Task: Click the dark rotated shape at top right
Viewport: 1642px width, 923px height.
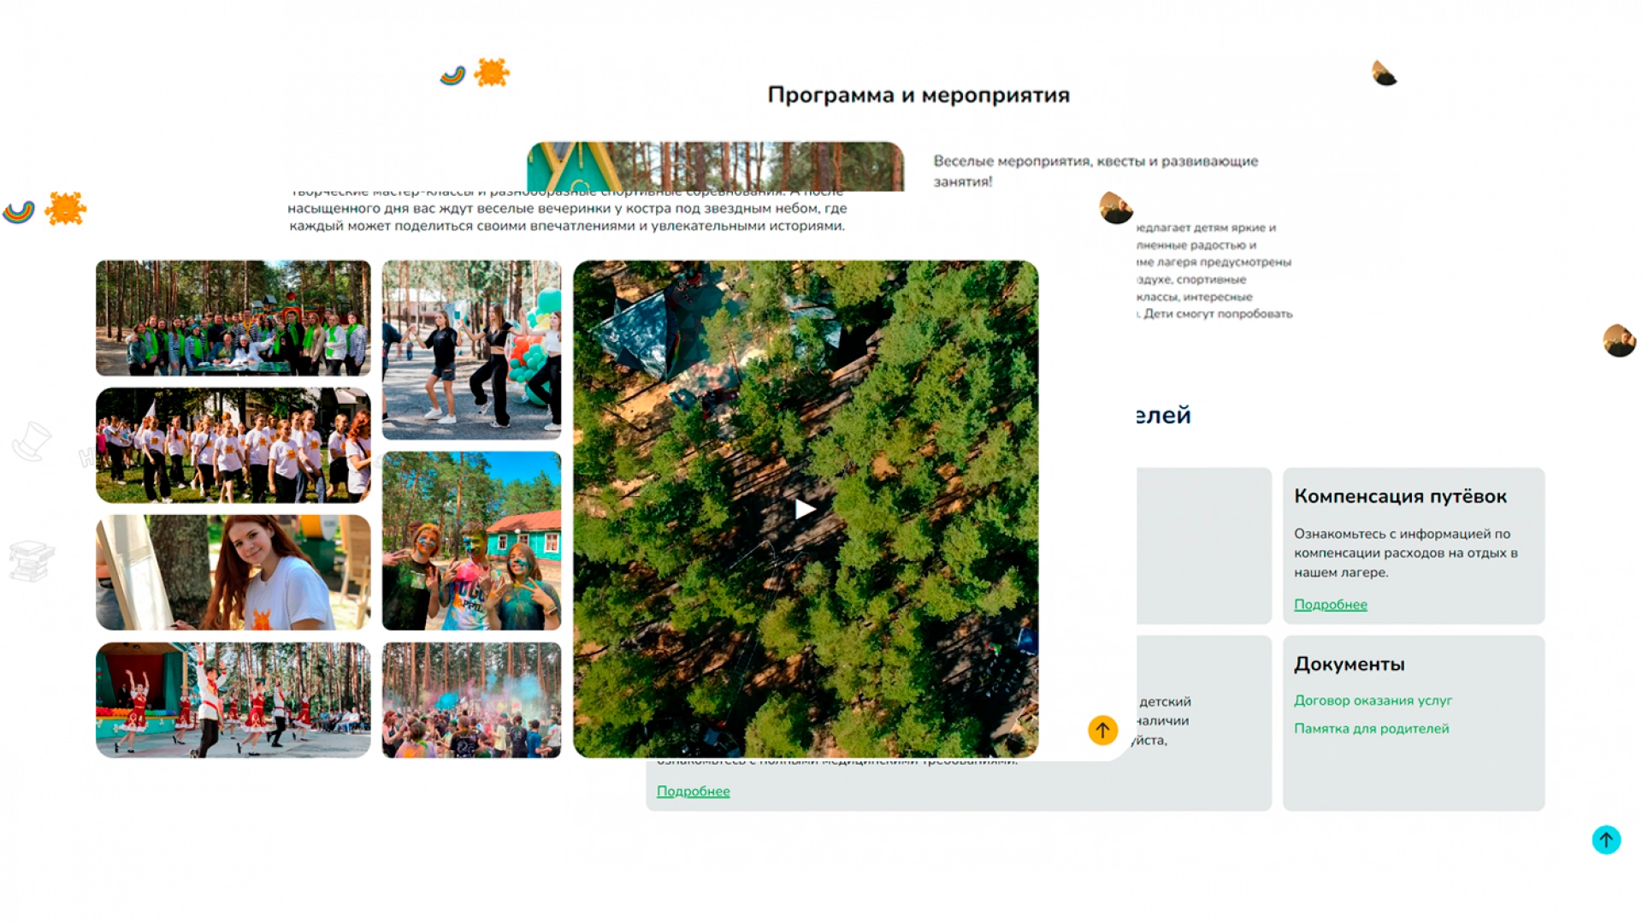Action: click(x=1384, y=74)
